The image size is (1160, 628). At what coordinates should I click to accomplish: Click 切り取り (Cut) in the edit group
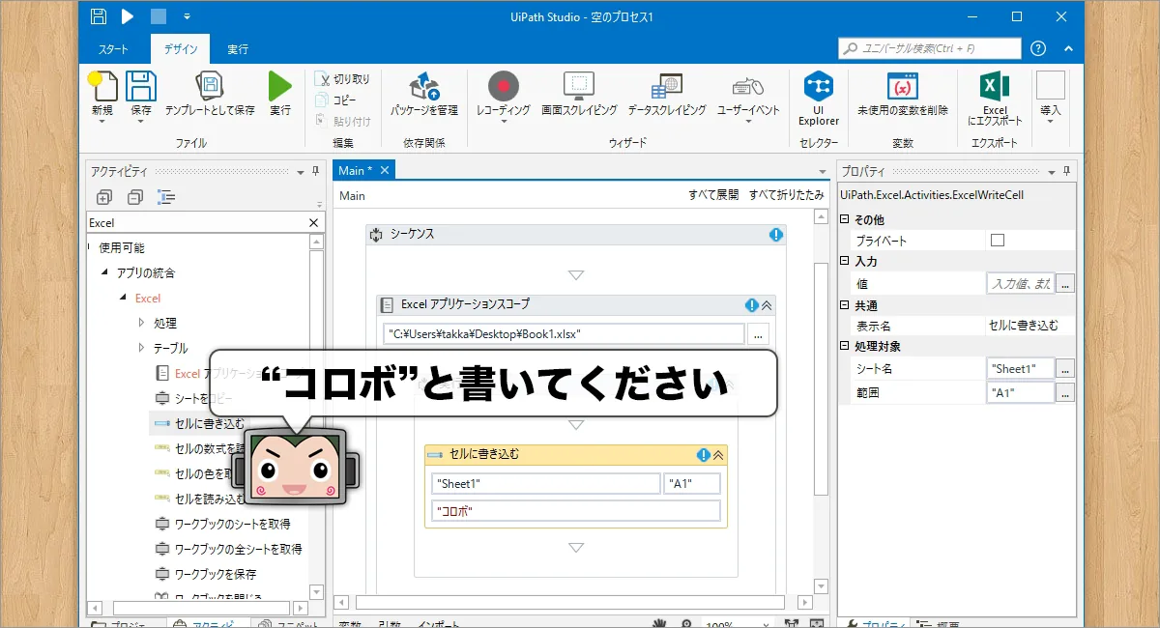[342, 79]
